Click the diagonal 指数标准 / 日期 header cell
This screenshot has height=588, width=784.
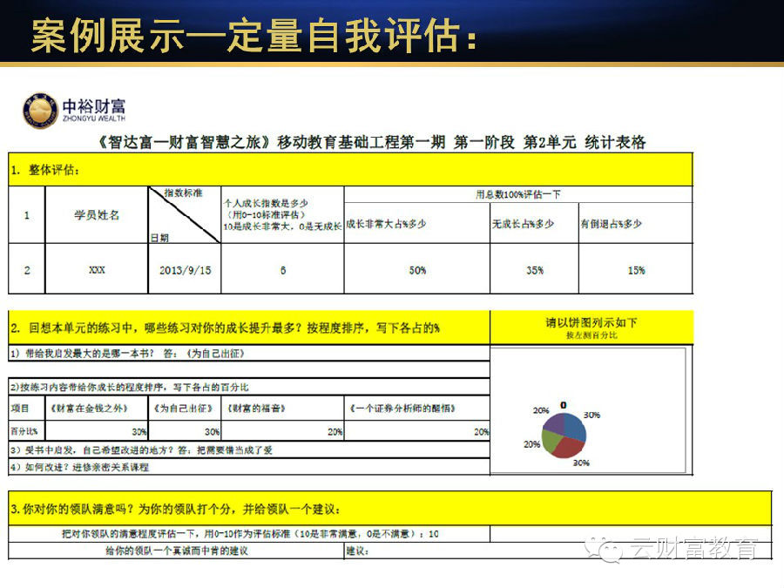click(185, 215)
